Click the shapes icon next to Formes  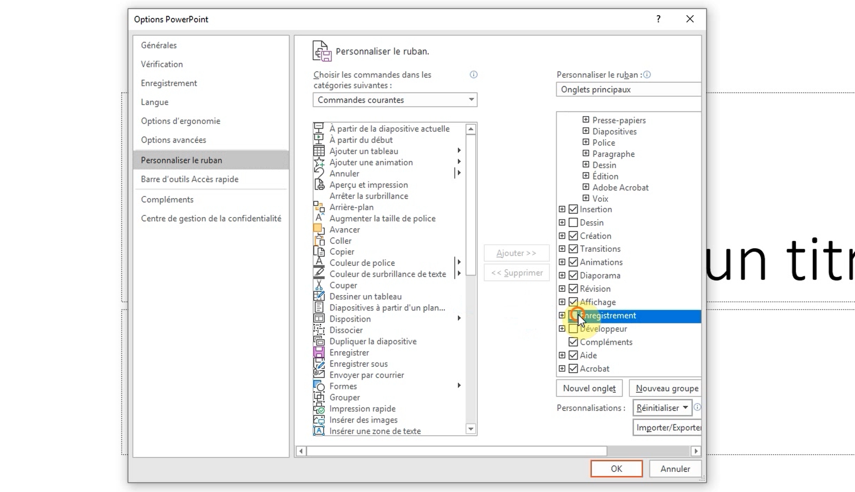coord(319,386)
